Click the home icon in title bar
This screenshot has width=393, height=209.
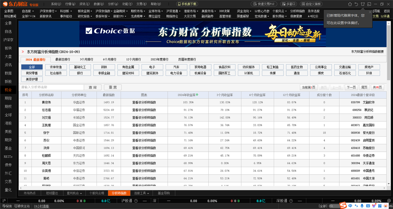(x=349, y=4)
